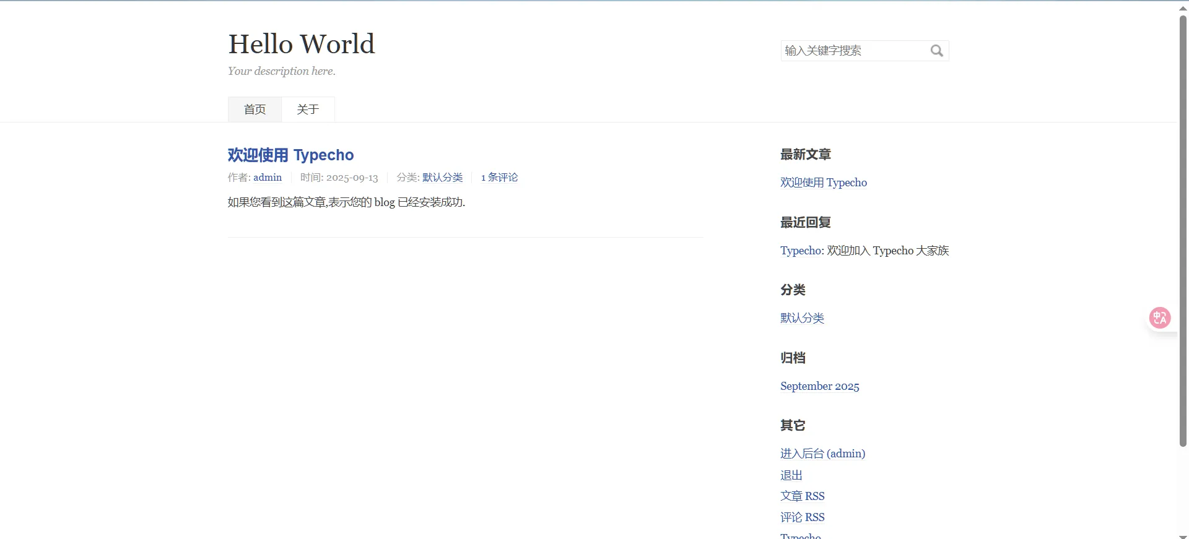1189x539 pixels.
Task: Open the 首页 navigation tab
Action: coord(255,110)
